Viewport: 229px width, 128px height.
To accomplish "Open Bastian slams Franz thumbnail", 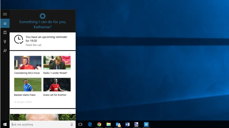I will point(28,85).
